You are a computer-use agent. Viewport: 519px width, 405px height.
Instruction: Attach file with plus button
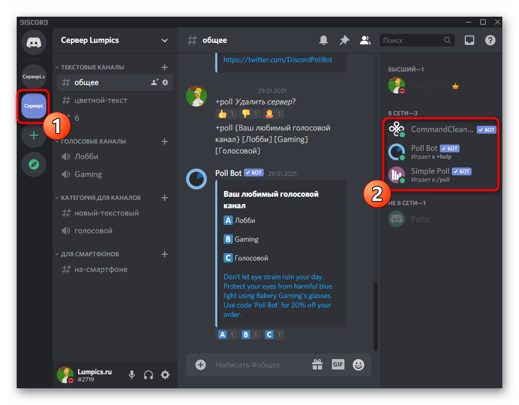pyautogui.click(x=200, y=365)
